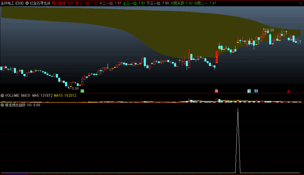Image resolution: width=304 pixels, height=175 pixels.
Task: Click the green 减 marker icon
Action: (x=82, y=91)
